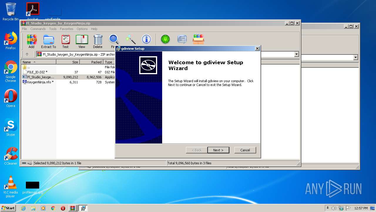Open the Commands menu
Image resolution: width=376 pixels, height=212 pixels.
pyautogui.click(x=38, y=29)
